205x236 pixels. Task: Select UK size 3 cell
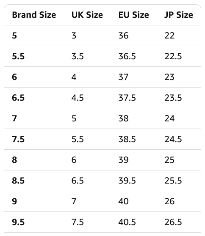74,36
